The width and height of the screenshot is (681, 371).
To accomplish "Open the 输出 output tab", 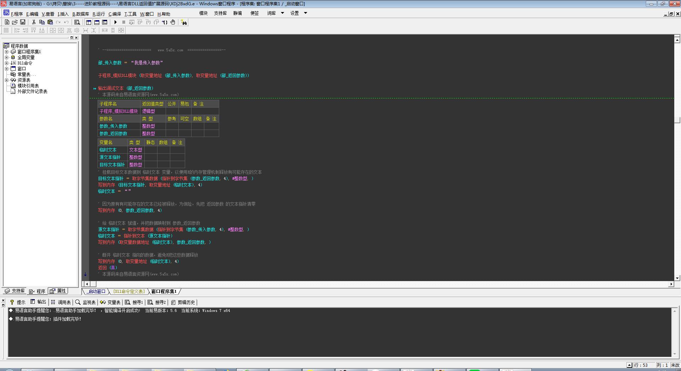I will pyautogui.click(x=38, y=302).
